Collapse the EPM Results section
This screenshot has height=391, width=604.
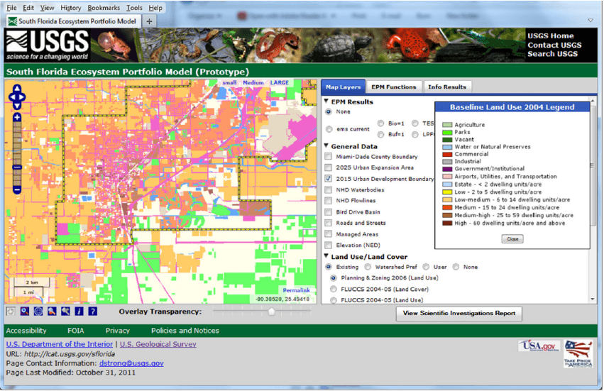[x=326, y=102]
